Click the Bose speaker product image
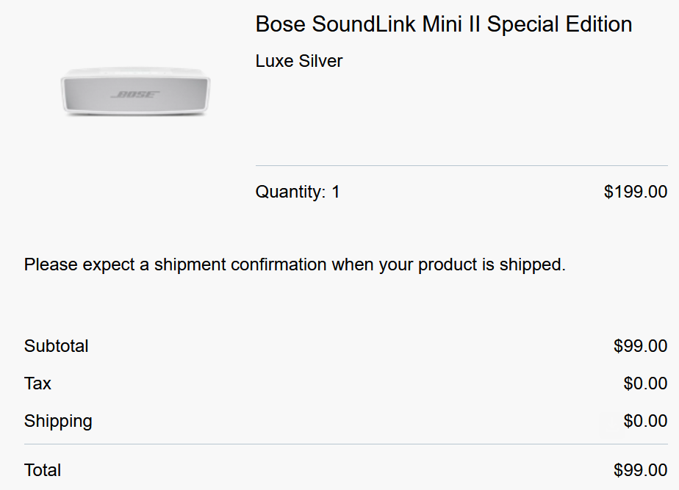Screen dimensions: 679x490 click(135, 92)
